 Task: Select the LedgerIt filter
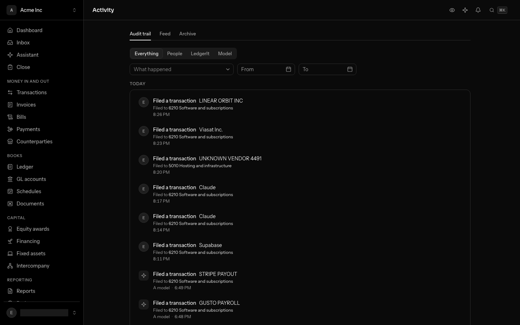[200, 53]
